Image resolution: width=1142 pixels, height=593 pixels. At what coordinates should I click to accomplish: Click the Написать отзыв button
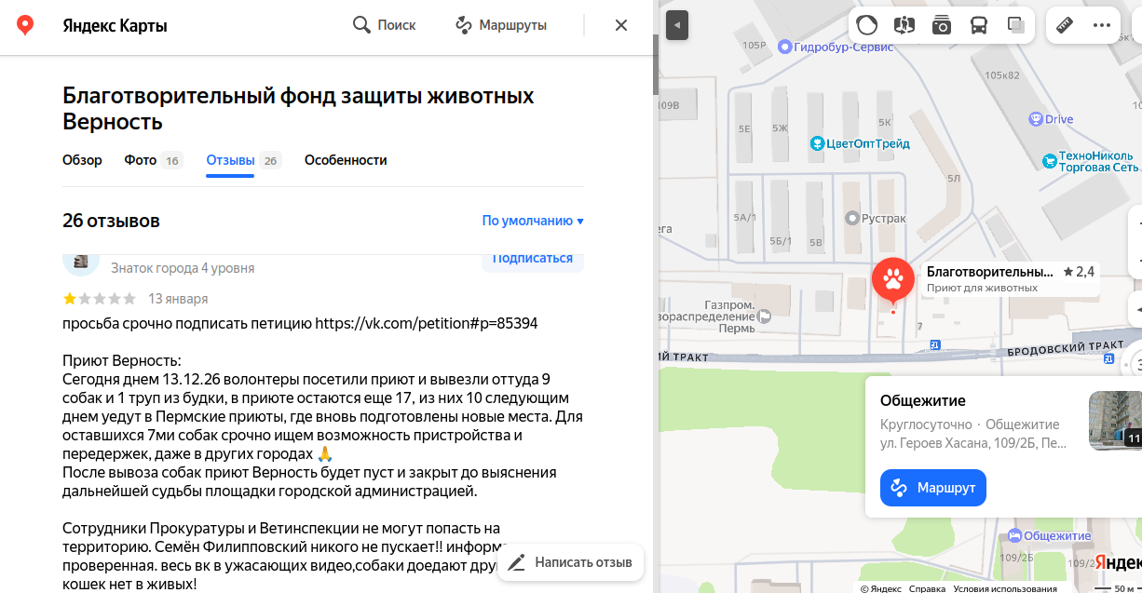(x=570, y=562)
